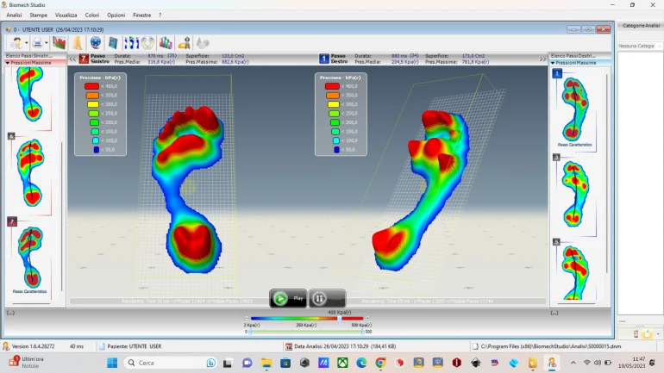Image resolution: width=664 pixels, height=373 pixels.
Task: Open the Visualizza menu
Action: pyautogui.click(x=66, y=16)
